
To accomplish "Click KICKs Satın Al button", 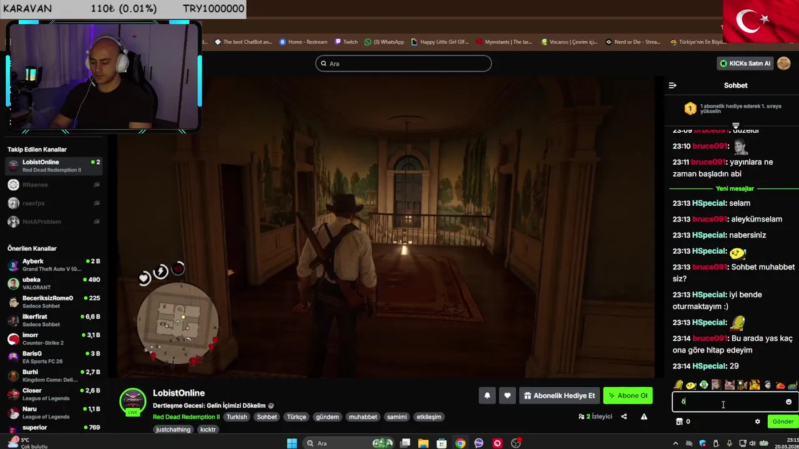I will point(745,63).
